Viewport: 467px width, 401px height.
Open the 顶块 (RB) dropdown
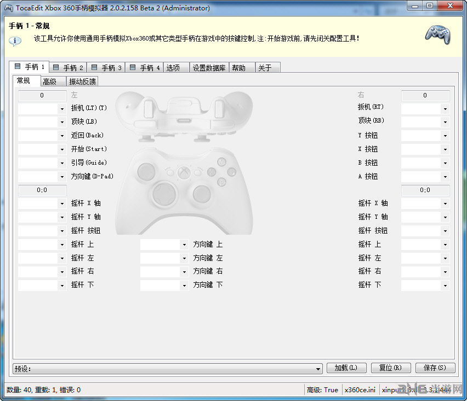[x=425, y=122]
